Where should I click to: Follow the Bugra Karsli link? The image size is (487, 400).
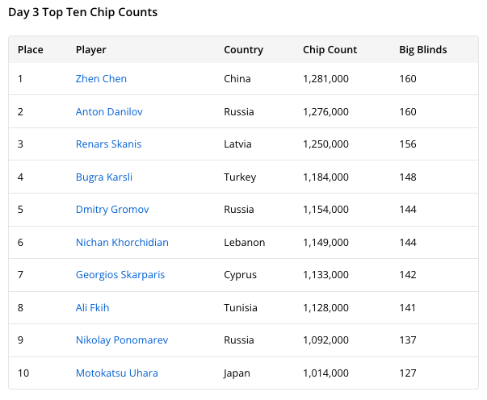[104, 177]
